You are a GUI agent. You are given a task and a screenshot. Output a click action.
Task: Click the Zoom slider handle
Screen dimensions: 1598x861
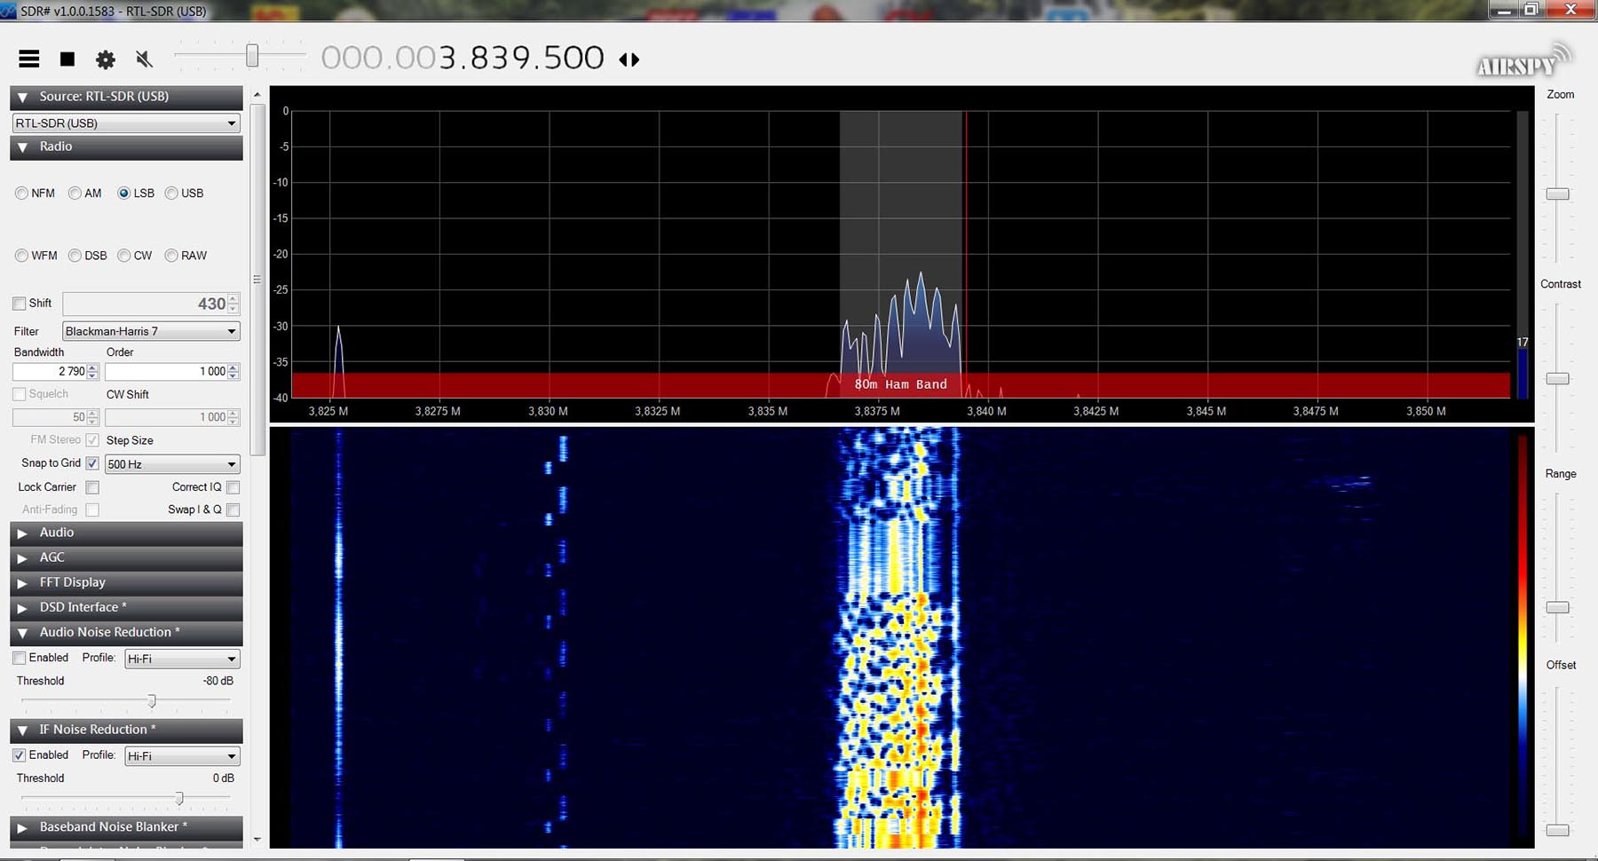coord(1557,194)
